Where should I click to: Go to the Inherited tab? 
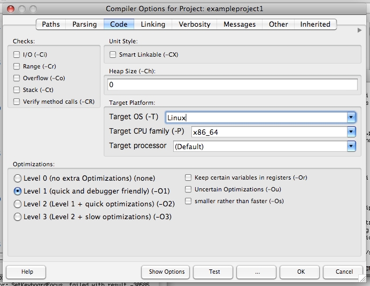(x=315, y=24)
